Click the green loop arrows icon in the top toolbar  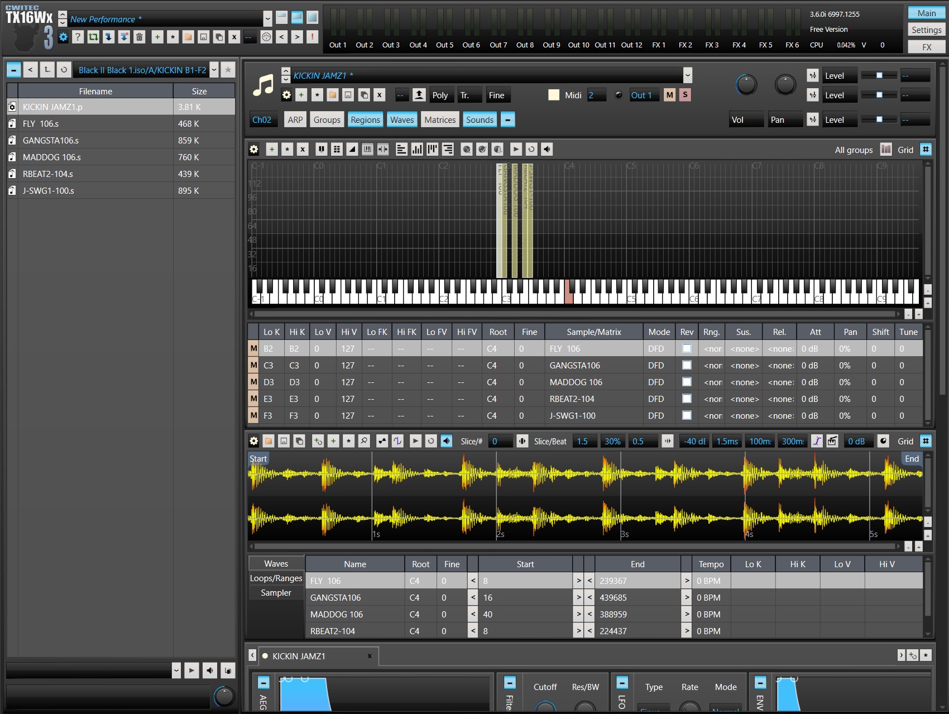point(93,37)
